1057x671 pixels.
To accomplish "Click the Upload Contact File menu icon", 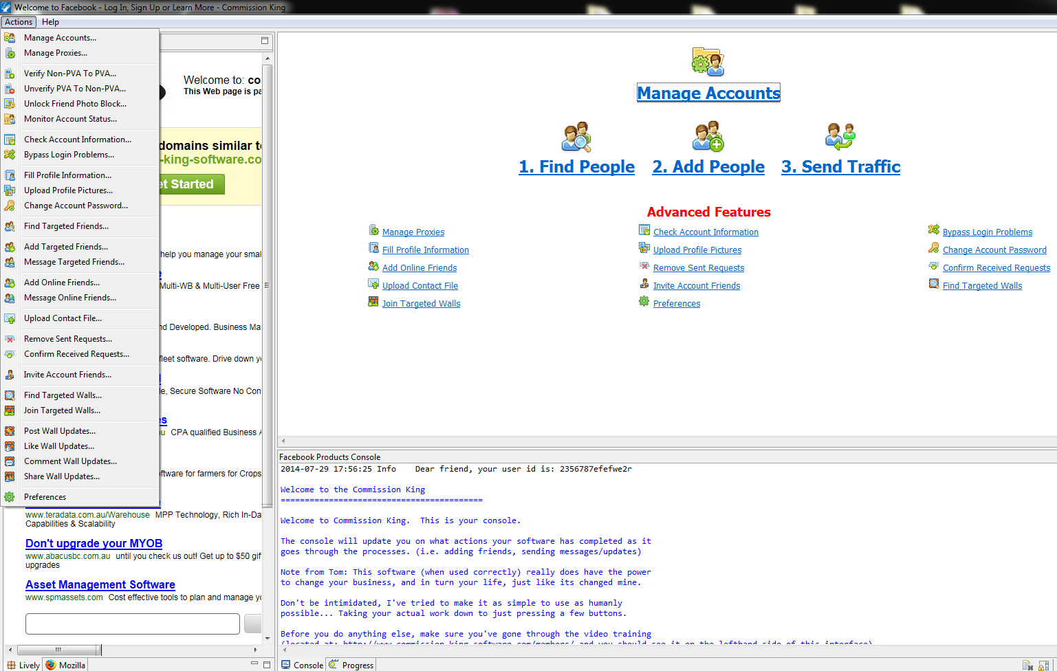I will click(10, 318).
